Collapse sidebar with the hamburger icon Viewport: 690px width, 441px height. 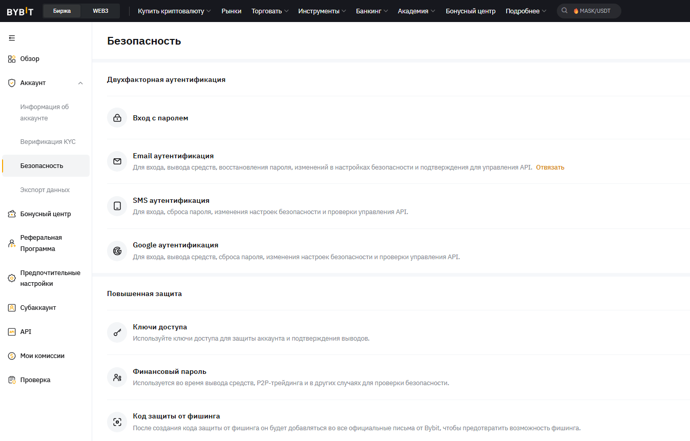click(12, 38)
